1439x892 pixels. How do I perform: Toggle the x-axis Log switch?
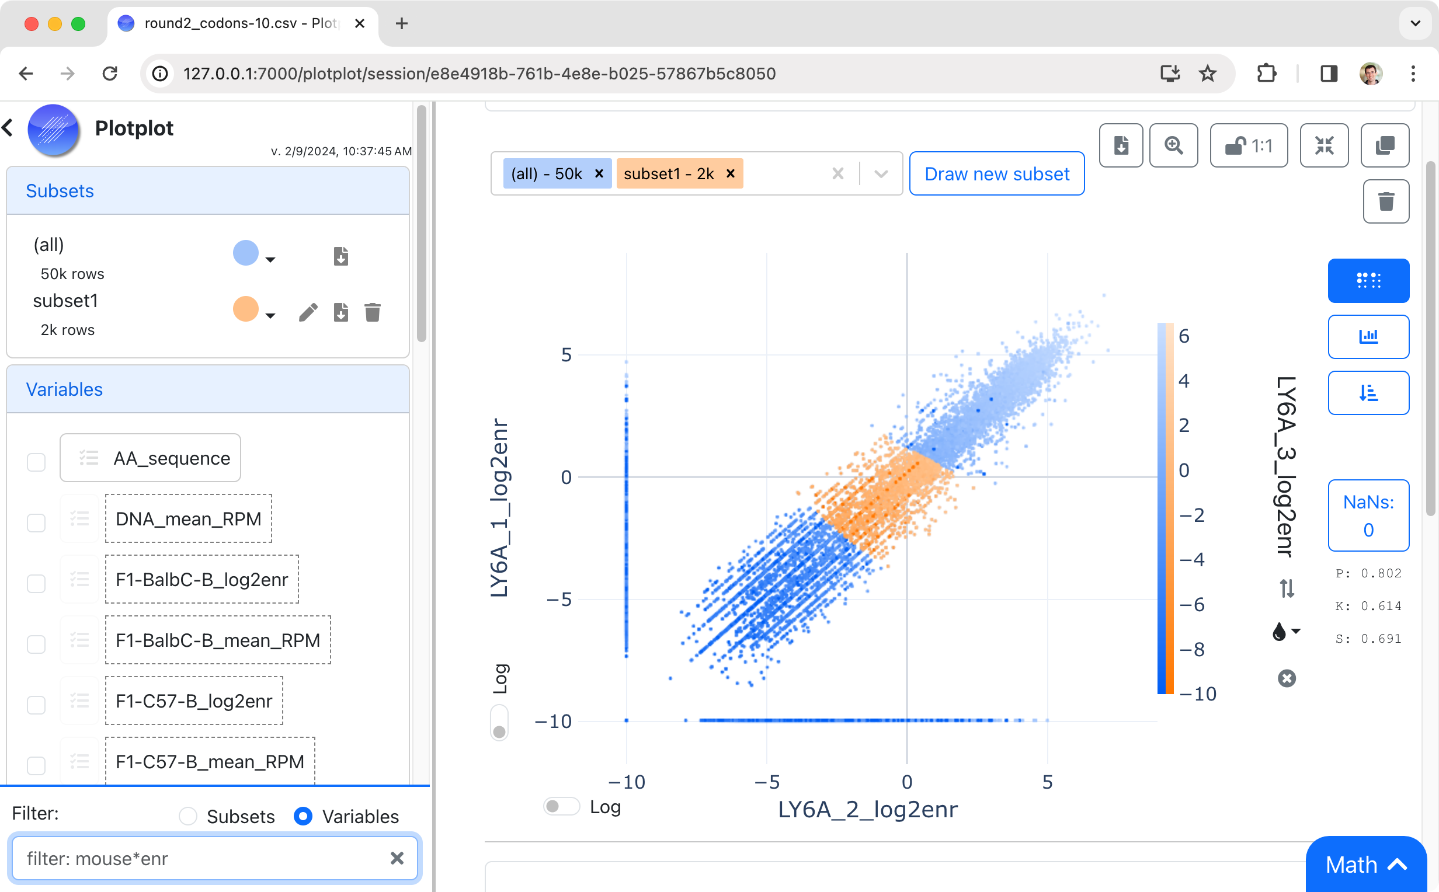point(561,806)
